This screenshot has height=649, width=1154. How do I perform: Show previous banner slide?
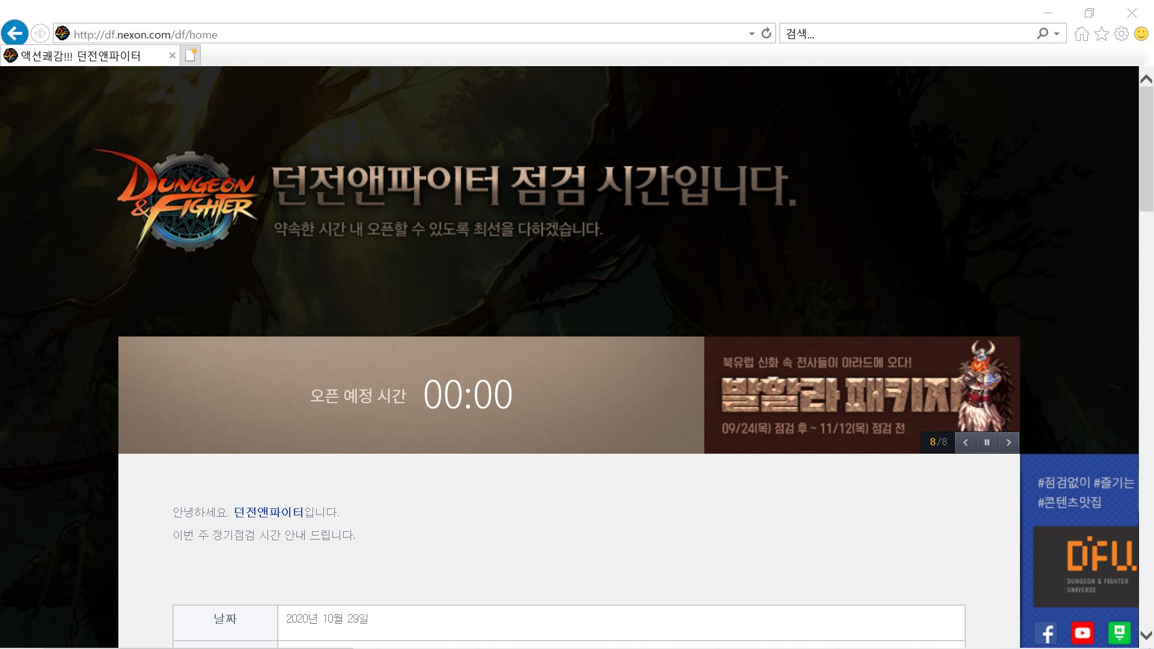pos(965,442)
